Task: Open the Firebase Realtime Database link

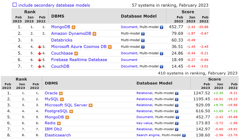Action: point(79,60)
